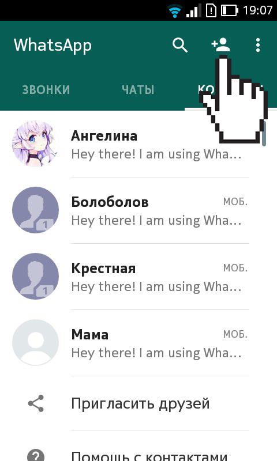The image size is (277, 461).
Task: Open Болоболов's avatar placeholder
Action: tap(35, 210)
